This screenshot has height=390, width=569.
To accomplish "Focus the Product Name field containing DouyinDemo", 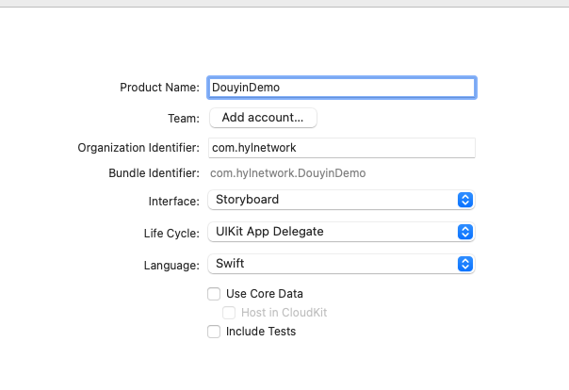I will 341,88.
